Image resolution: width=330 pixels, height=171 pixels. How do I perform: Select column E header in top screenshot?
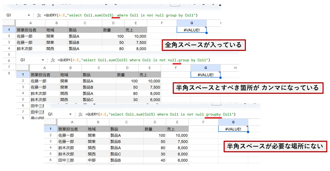[136, 23]
